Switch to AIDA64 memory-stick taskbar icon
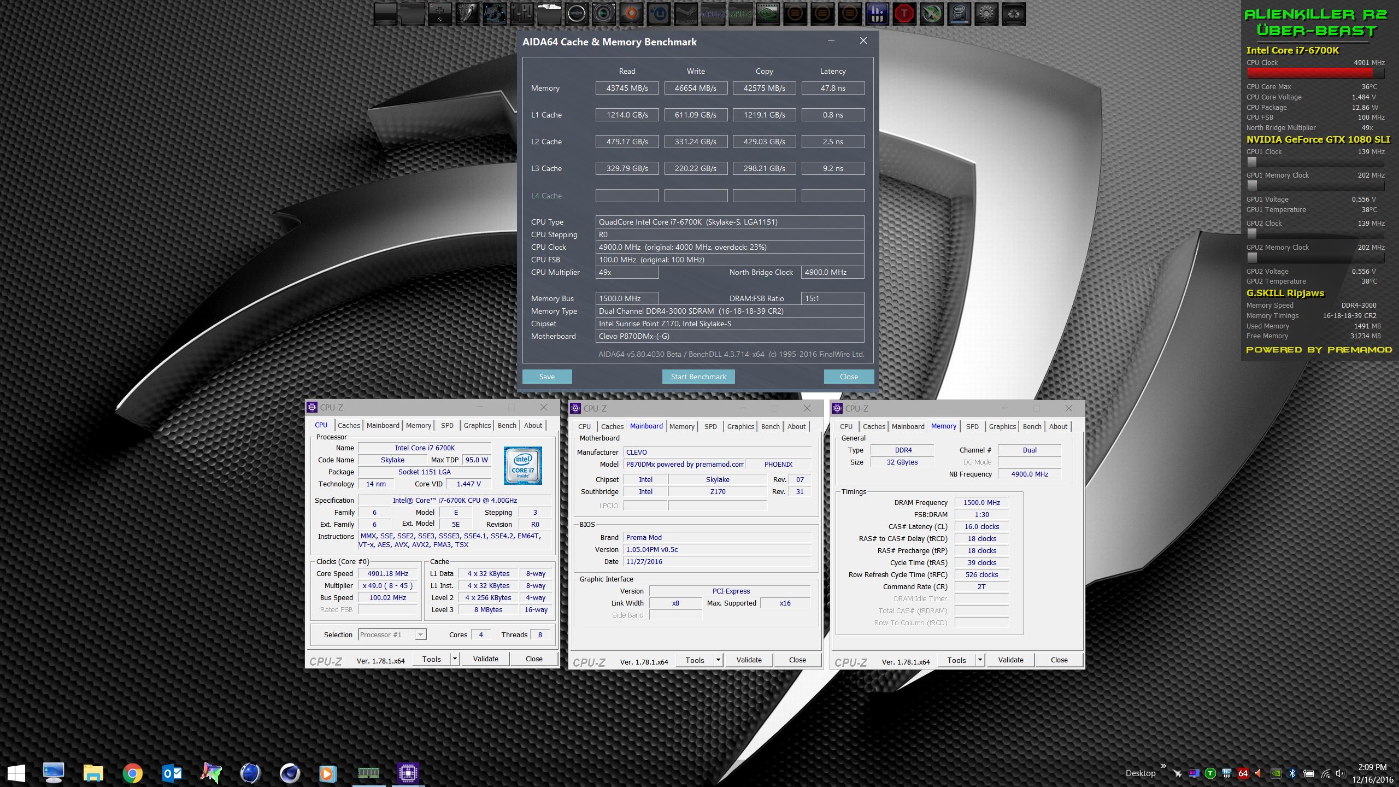The image size is (1399, 787). click(369, 773)
